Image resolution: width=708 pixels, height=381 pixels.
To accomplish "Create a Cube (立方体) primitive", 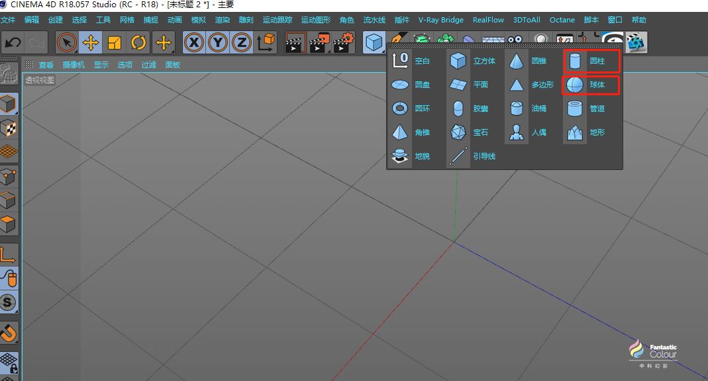I will point(473,61).
